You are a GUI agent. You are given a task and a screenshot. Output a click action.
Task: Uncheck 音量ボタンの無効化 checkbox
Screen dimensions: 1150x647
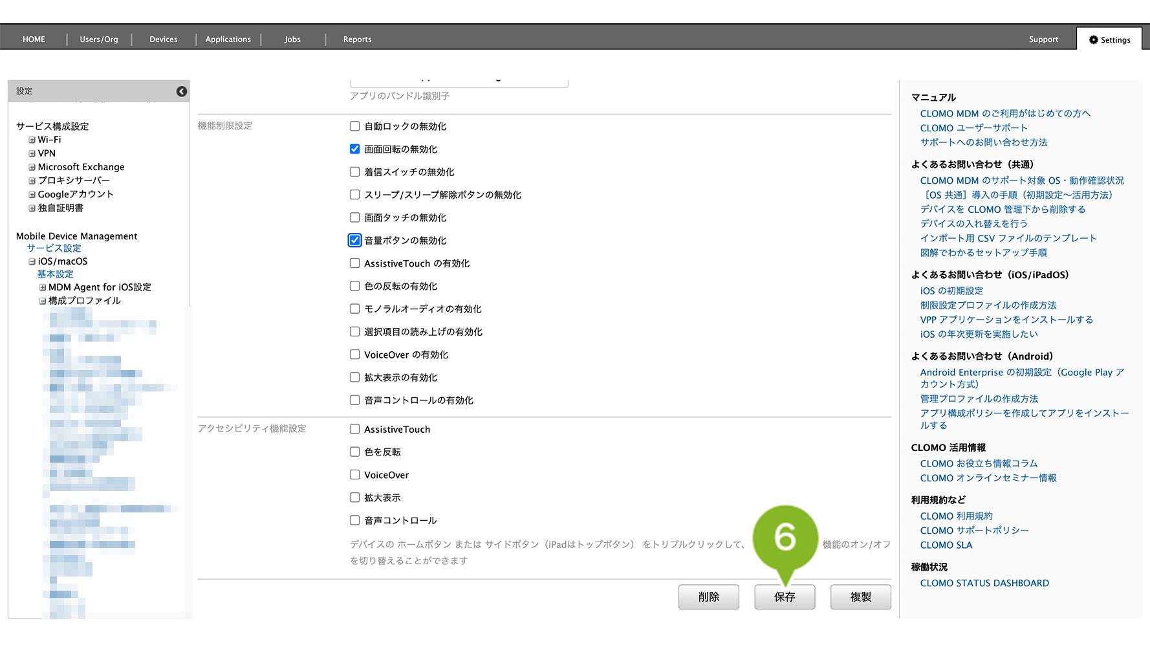click(354, 240)
